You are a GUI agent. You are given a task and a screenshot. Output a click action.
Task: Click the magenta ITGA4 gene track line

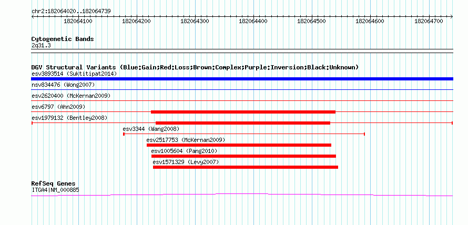242,195
